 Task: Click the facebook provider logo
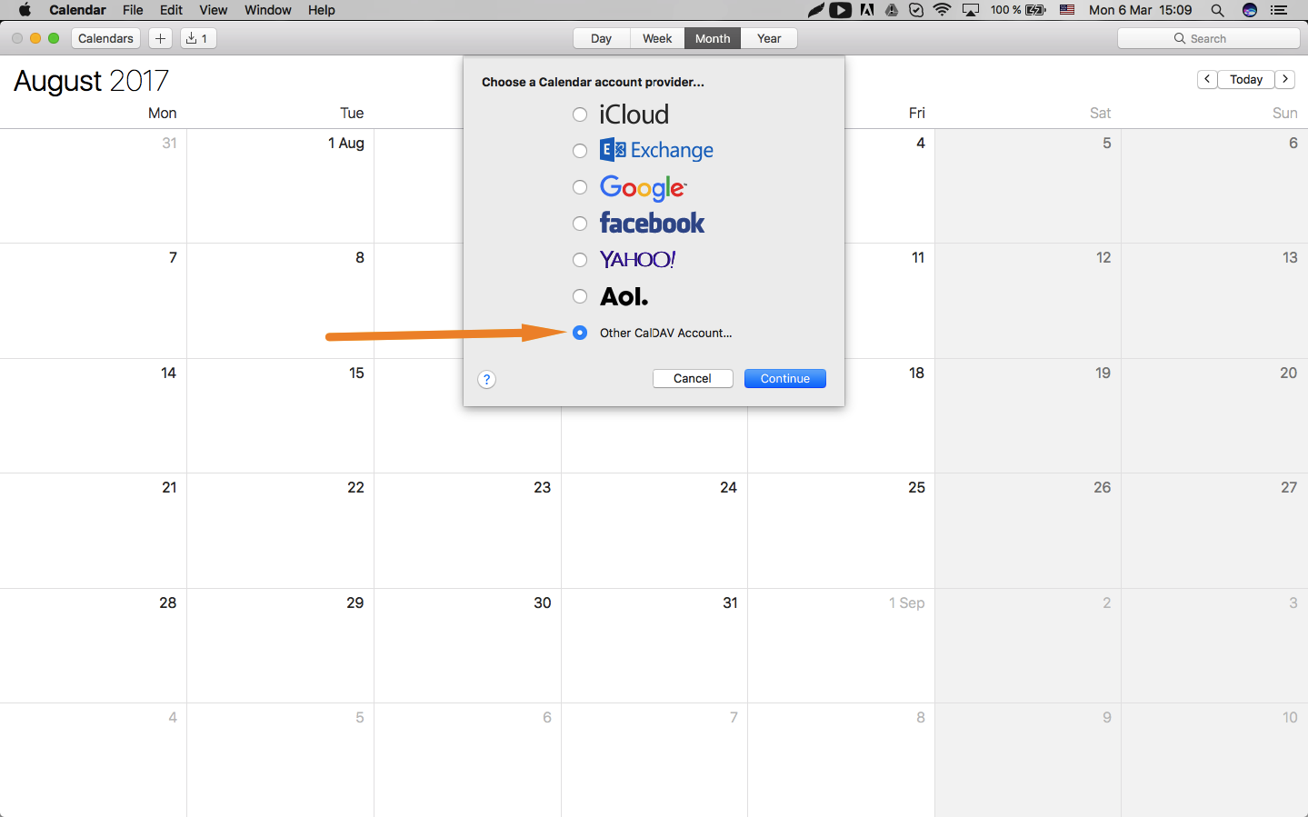[x=653, y=224]
